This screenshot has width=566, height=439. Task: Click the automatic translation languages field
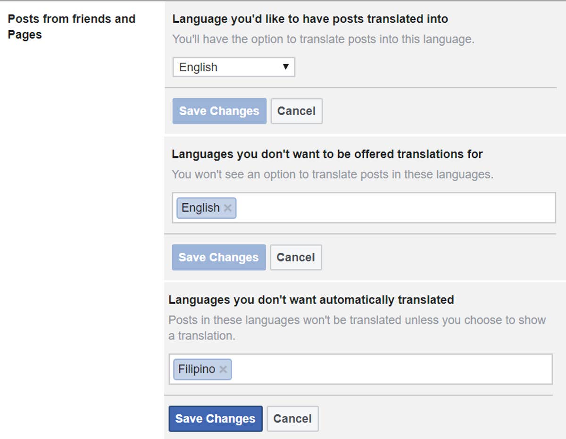coord(377,369)
